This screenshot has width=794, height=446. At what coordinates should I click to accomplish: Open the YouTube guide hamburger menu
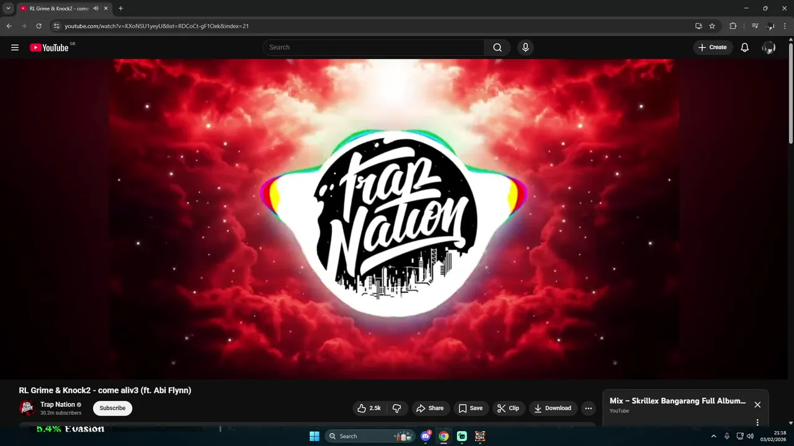[15, 47]
